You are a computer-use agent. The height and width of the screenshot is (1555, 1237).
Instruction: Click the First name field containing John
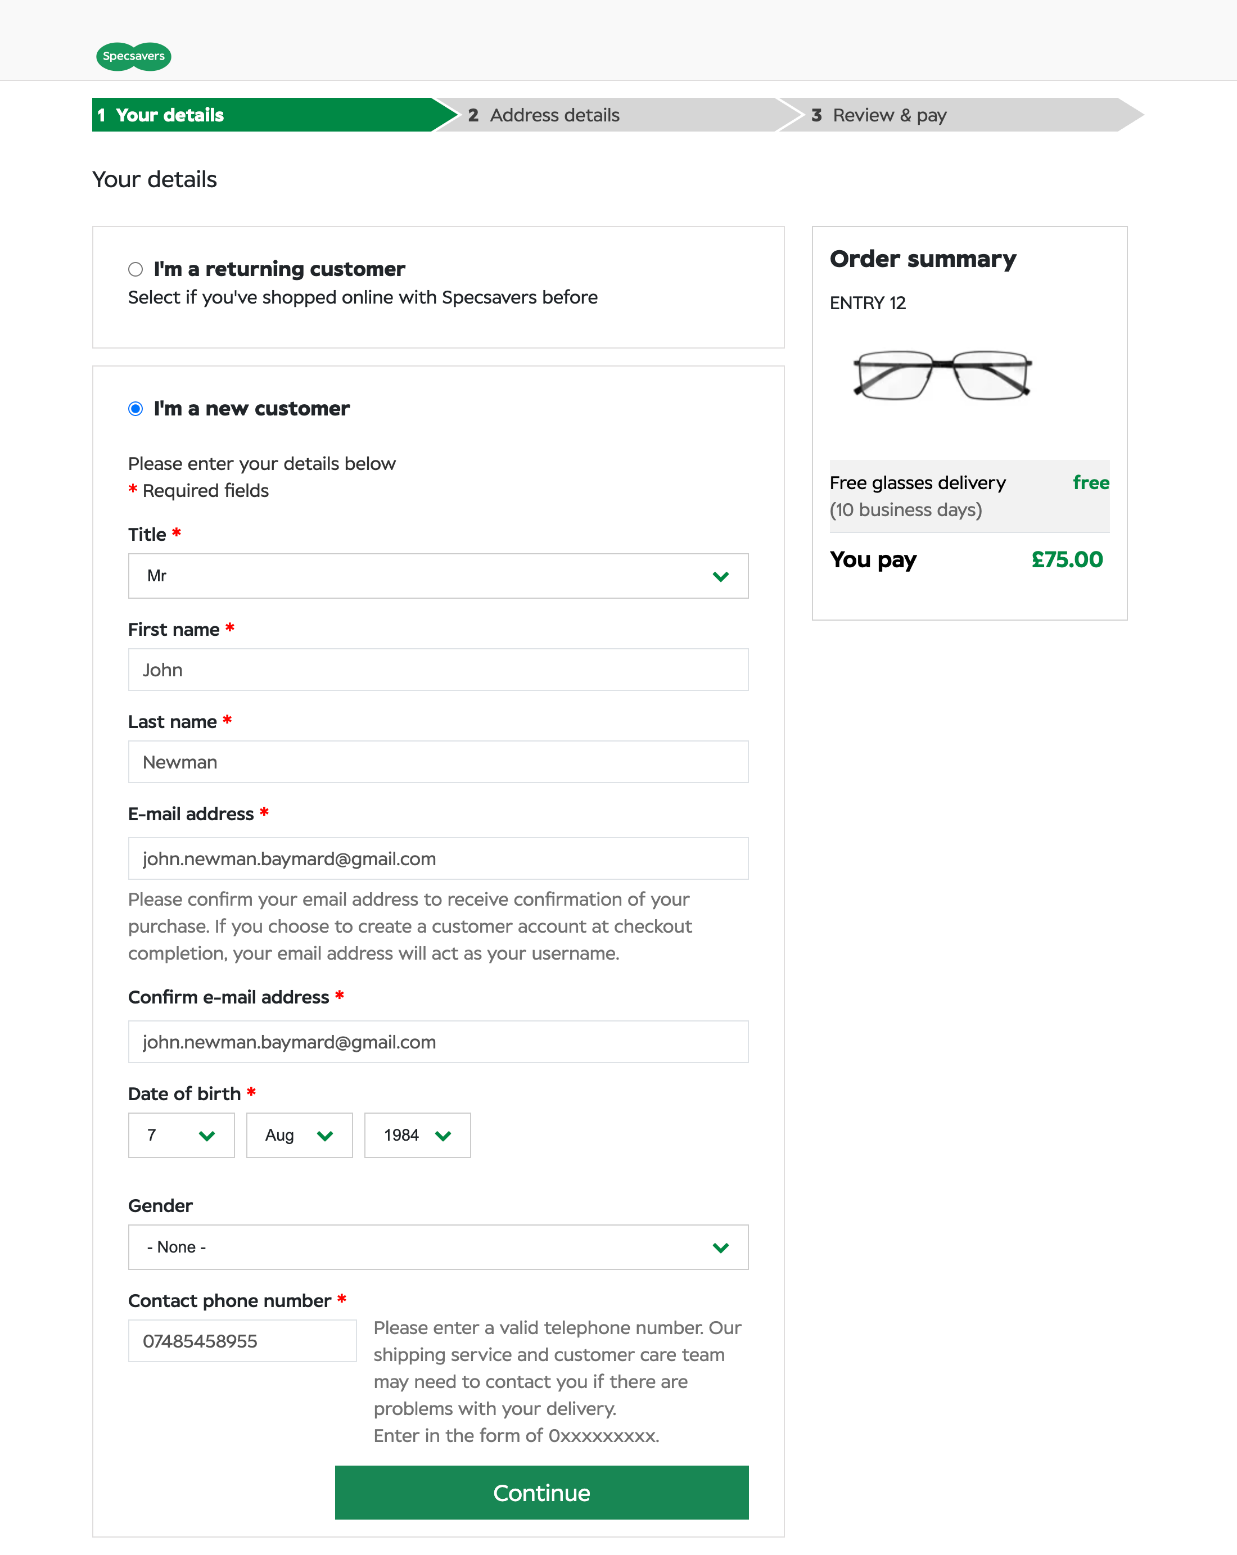(x=438, y=670)
